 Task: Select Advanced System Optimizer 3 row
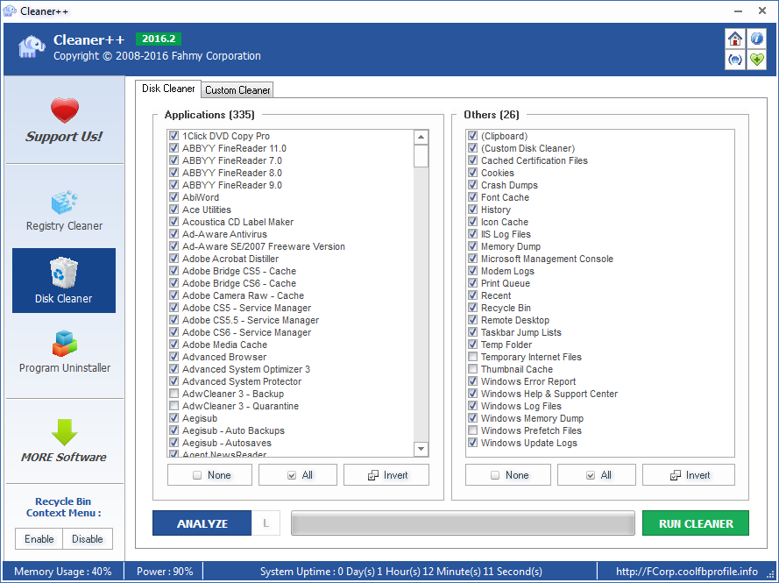pyautogui.click(x=246, y=369)
